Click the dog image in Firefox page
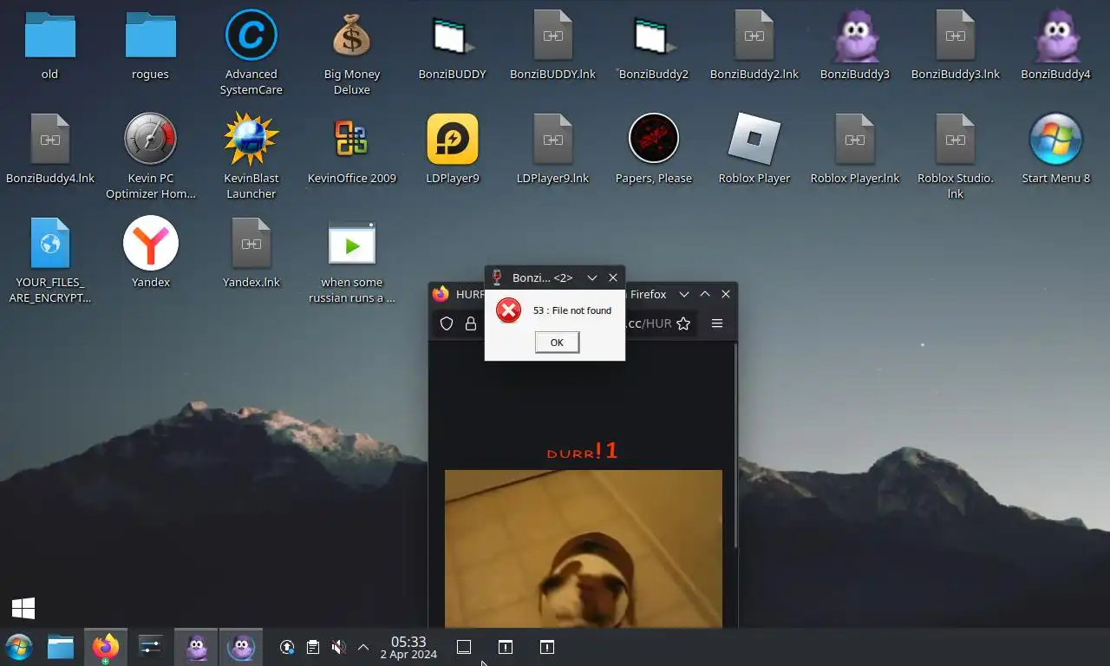The height and width of the screenshot is (666, 1110). click(x=584, y=548)
